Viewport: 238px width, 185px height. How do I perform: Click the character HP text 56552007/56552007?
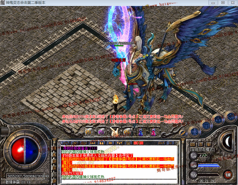(x=118, y=43)
